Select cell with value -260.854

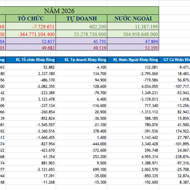(31, 112)
